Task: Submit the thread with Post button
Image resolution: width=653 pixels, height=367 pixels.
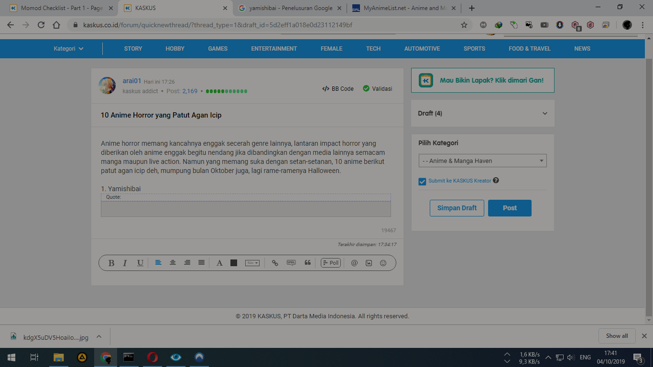Action: (510, 208)
